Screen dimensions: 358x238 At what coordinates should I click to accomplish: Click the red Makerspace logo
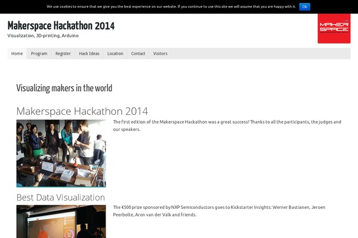click(334, 28)
